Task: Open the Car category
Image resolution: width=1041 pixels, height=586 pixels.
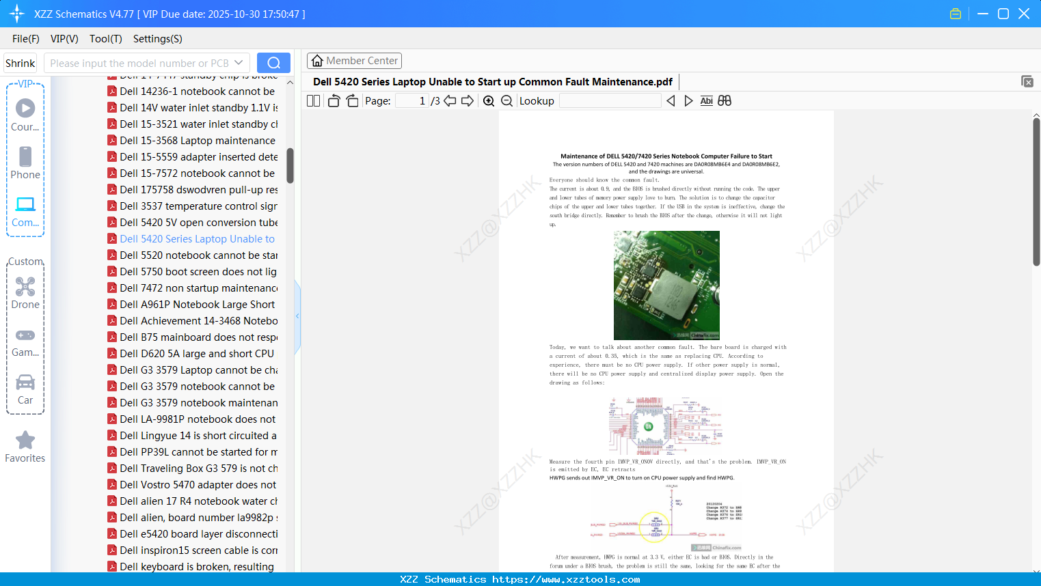Action: 25,389
